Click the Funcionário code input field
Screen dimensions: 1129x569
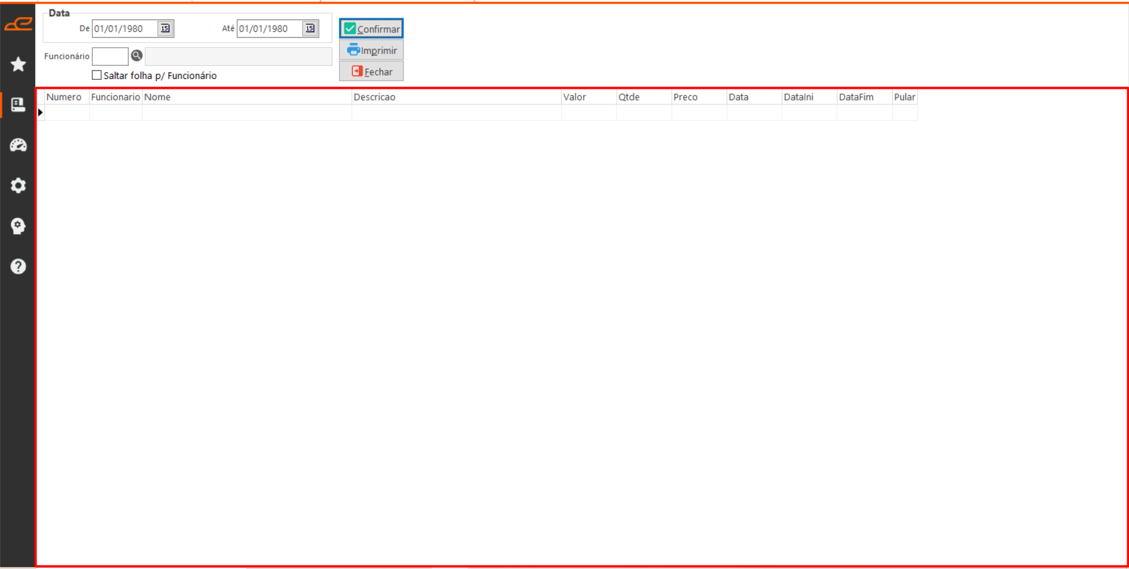(110, 56)
